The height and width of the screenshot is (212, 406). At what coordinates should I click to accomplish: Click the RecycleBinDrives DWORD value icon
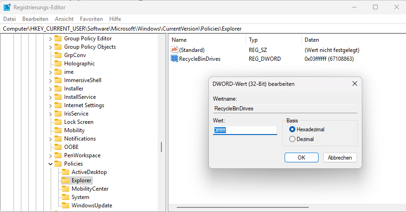(x=174, y=58)
